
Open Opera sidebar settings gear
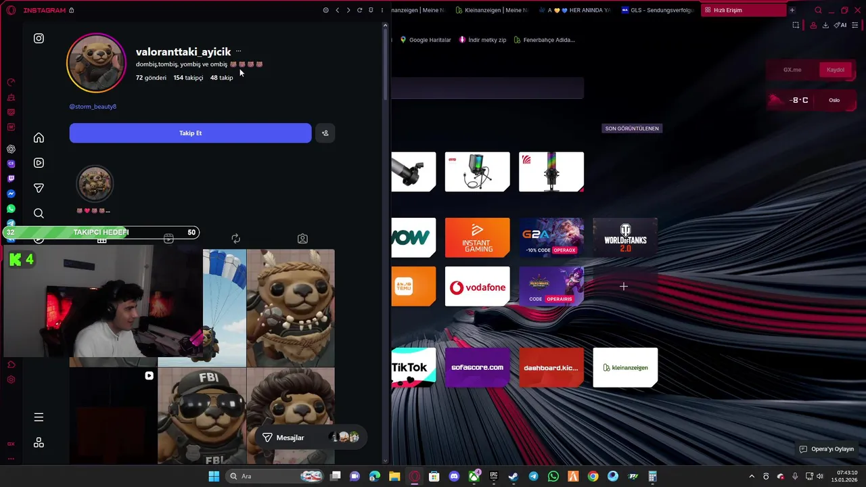pos(11,379)
